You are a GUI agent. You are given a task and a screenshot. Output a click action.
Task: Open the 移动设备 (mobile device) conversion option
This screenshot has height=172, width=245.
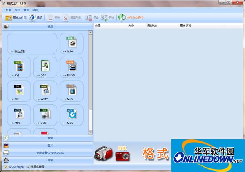click(32, 44)
